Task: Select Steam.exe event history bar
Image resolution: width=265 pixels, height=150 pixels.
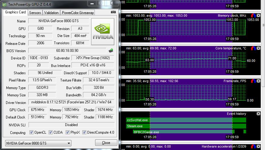Action: click(x=186, y=126)
